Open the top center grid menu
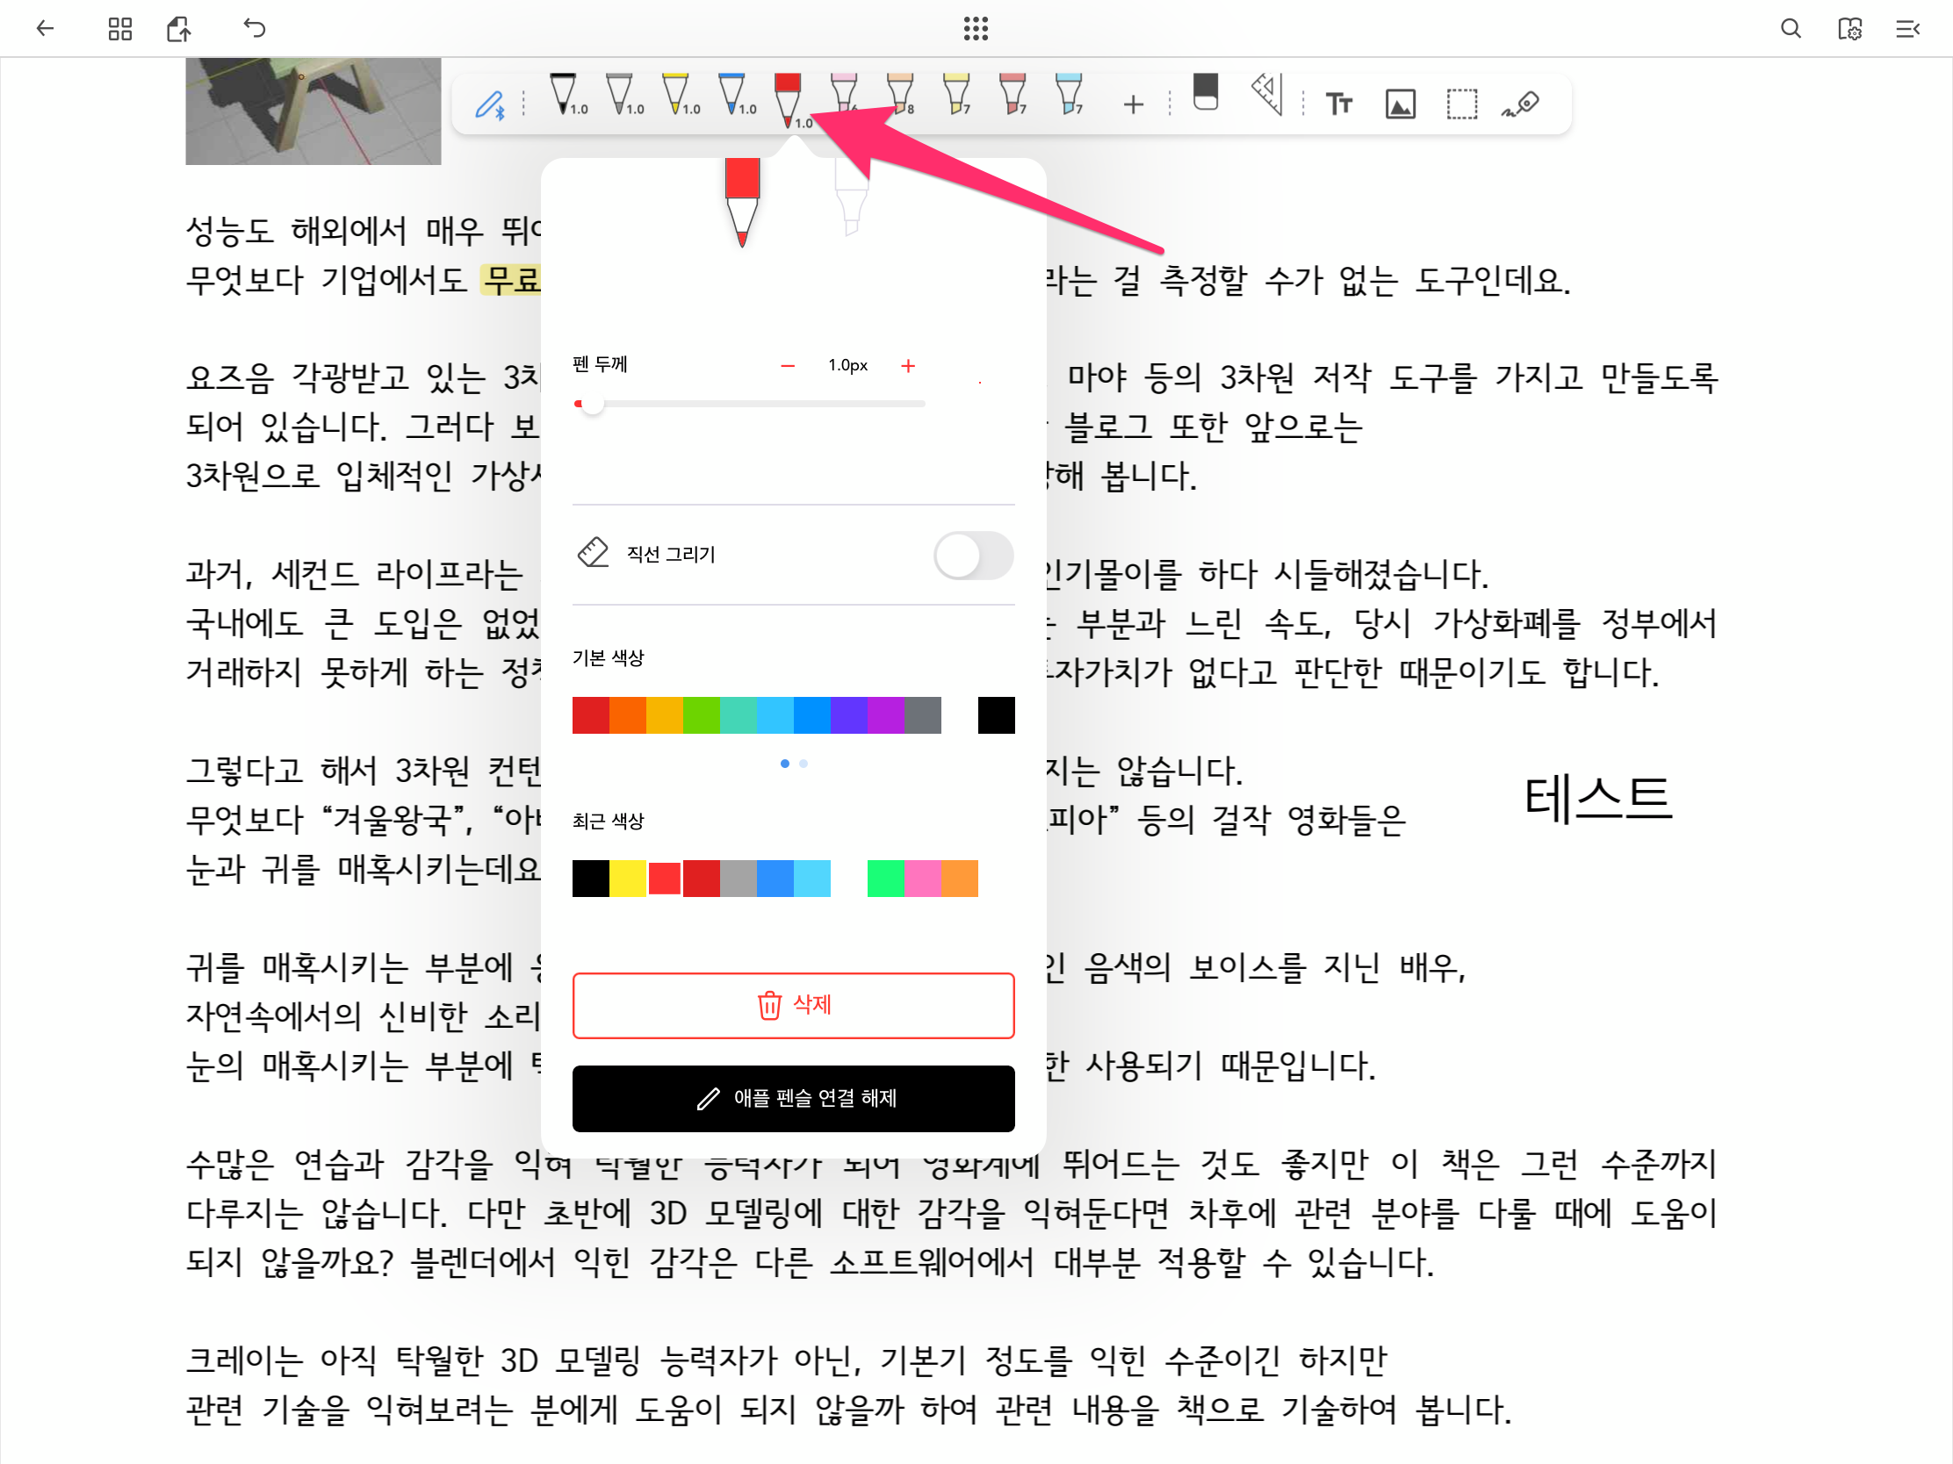The image size is (1953, 1464). click(976, 29)
